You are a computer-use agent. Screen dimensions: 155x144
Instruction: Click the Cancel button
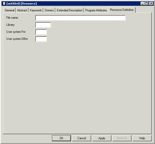[x=82, y=138]
